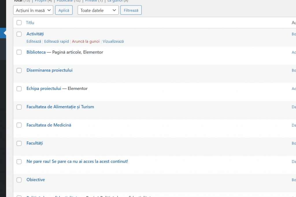Open the Acțiuni în masă dropdown

[33, 10]
